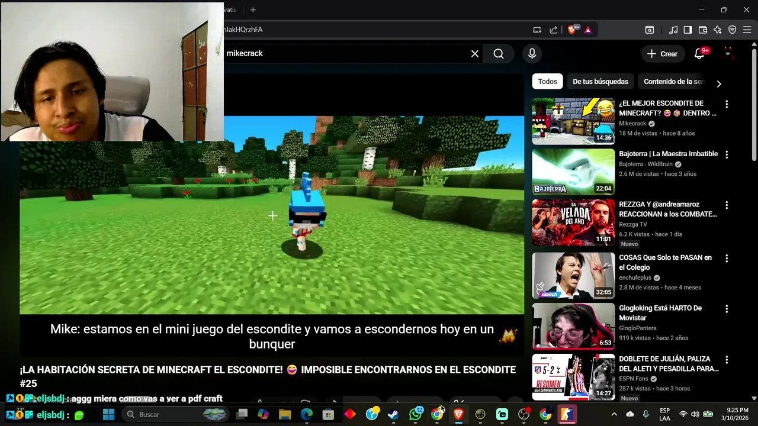Open the YouTube notifications bell
The height and width of the screenshot is (426, 758).
click(x=699, y=54)
